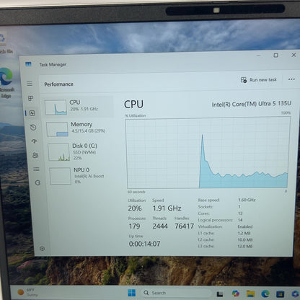Image resolution: width=300 pixels, height=300 pixels.
Task: Open the Users page icon
Action: 35,155
